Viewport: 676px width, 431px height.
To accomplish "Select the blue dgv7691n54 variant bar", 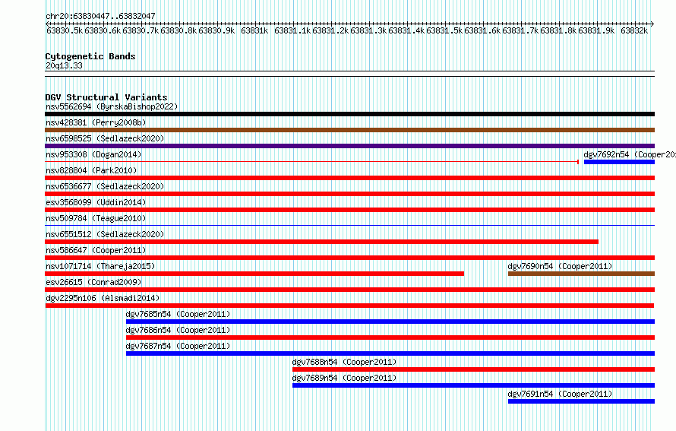I will pyautogui.click(x=581, y=401).
